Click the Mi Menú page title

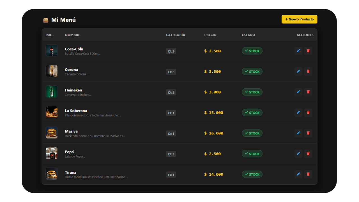(63, 20)
